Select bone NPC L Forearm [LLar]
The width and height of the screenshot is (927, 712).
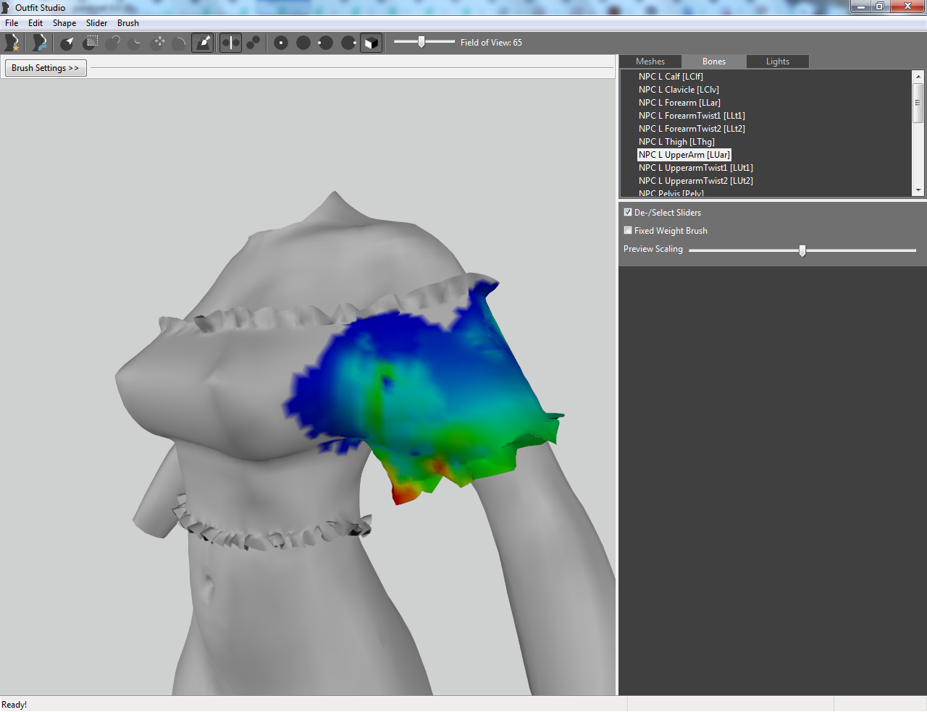tap(679, 103)
